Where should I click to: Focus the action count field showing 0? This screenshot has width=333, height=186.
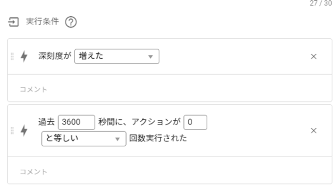tap(195, 122)
